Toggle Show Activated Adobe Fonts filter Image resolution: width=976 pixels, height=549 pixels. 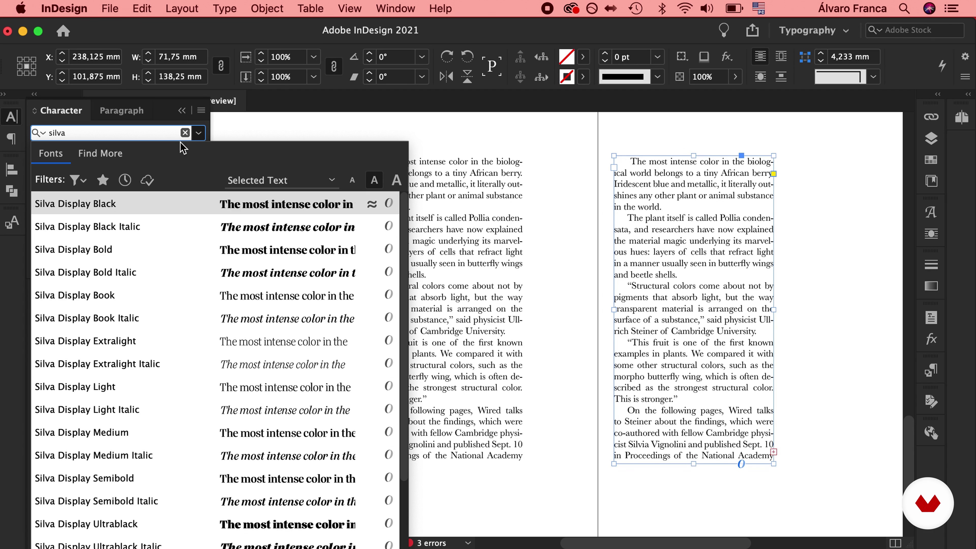click(147, 180)
